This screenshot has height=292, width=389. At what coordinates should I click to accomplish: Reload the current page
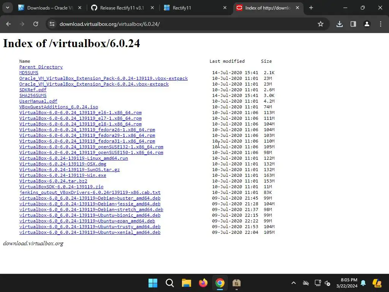36,24
